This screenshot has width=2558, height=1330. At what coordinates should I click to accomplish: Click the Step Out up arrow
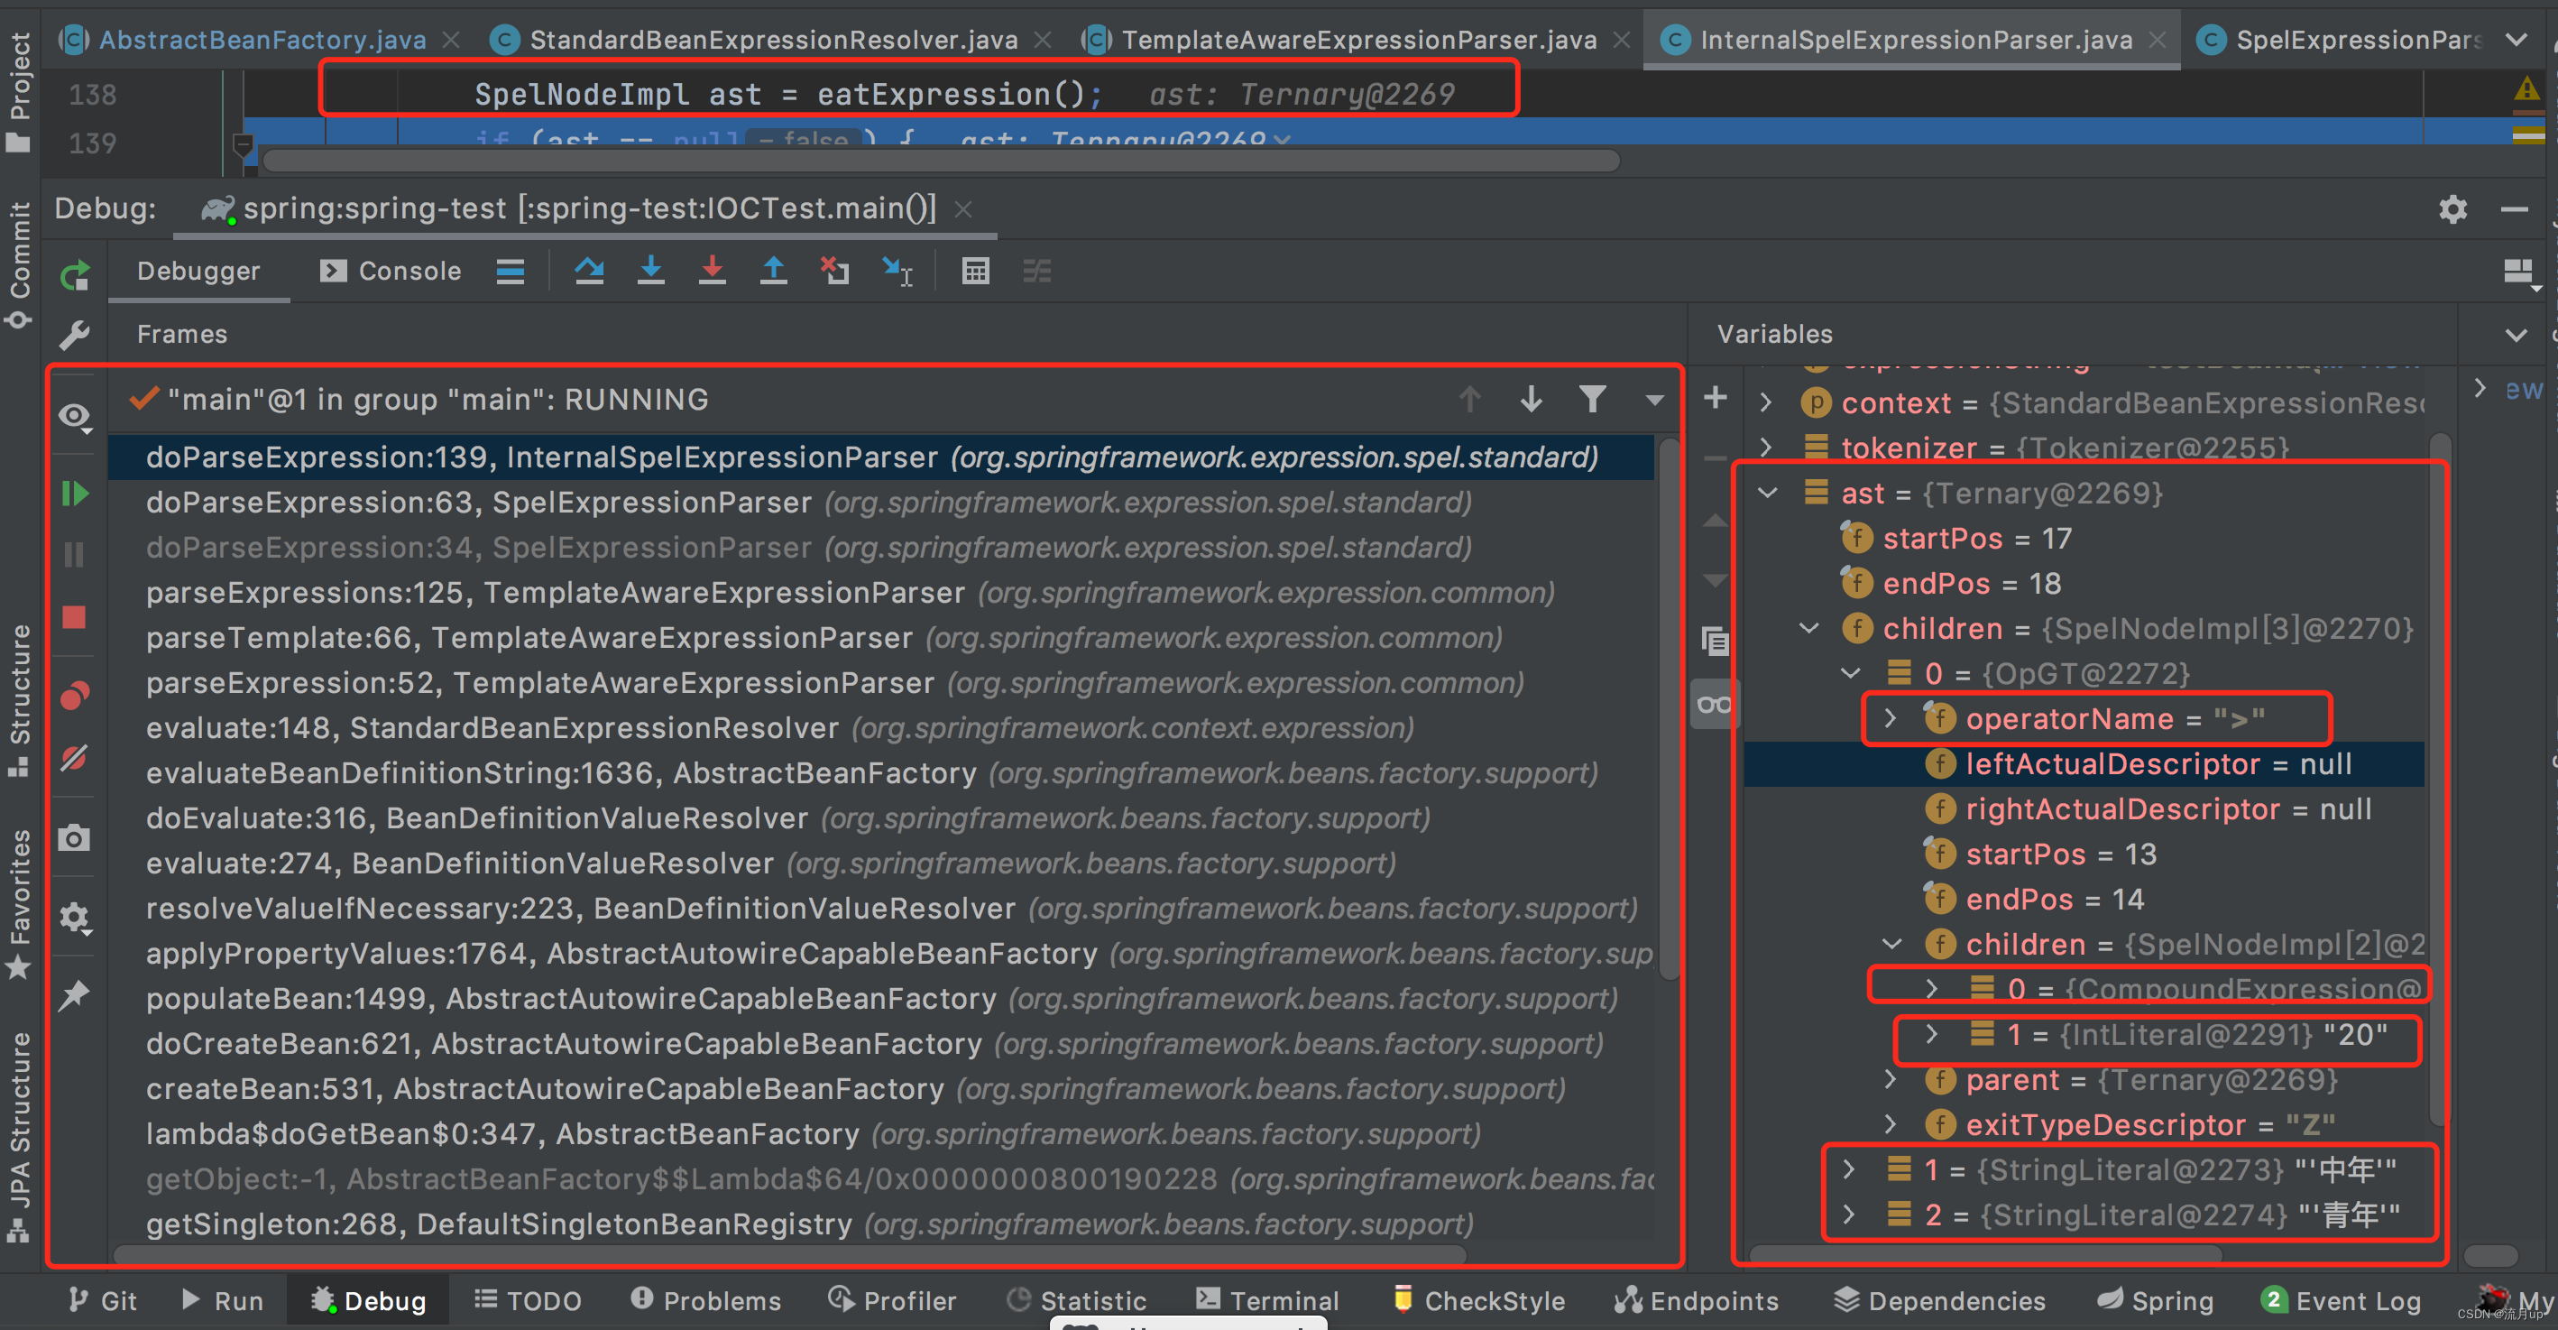pos(774,272)
